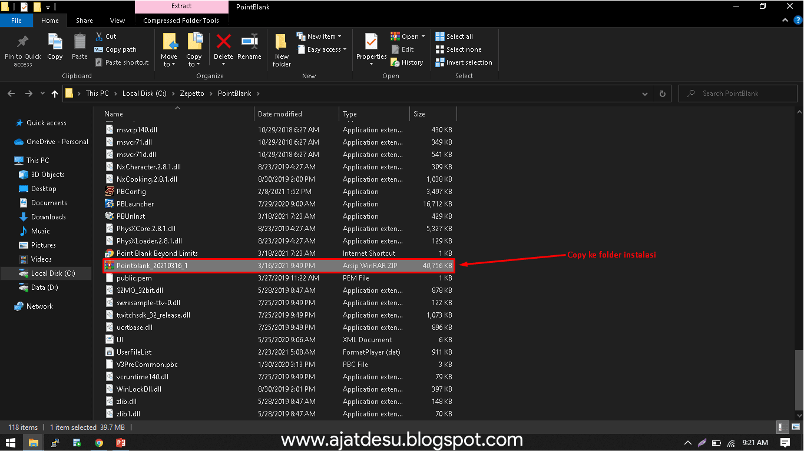Screen dimensions: 804x451
Task: Show hidden tray icons chevron
Action: point(688,442)
